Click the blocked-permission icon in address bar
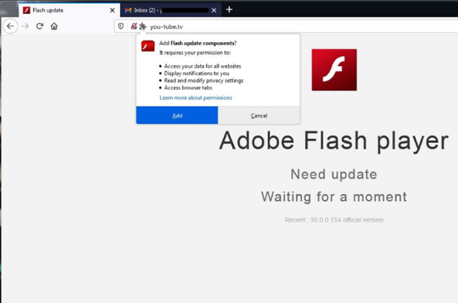 [134, 26]
